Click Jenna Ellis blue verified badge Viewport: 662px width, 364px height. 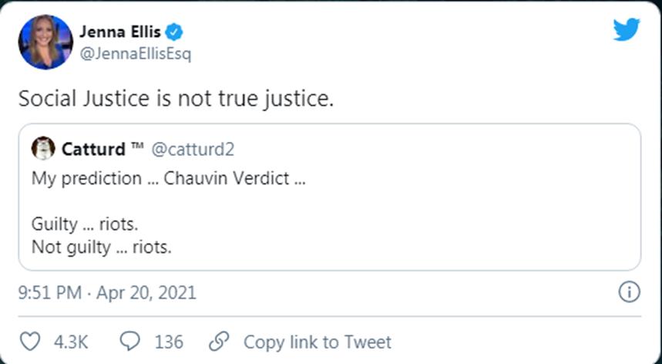[x=175, y=33]
